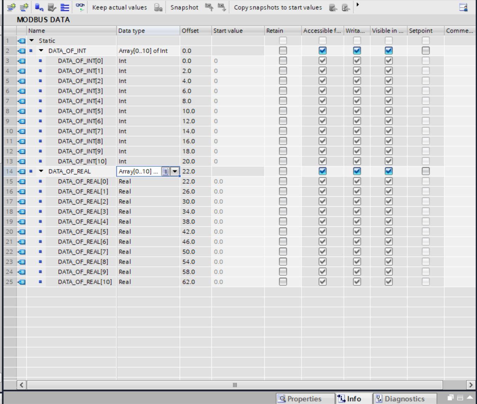Click the Insert row toolbar icon
The width and height of the screenshot is (477, 404).
[11, 7]
